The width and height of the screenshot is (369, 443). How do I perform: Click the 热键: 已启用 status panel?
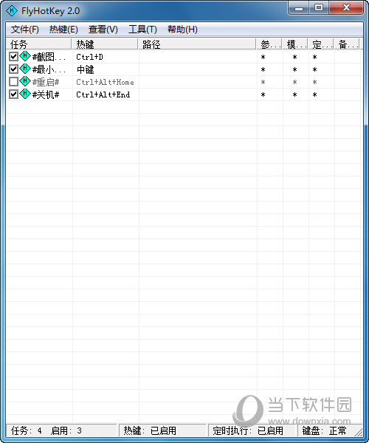[x=162, y=430]
